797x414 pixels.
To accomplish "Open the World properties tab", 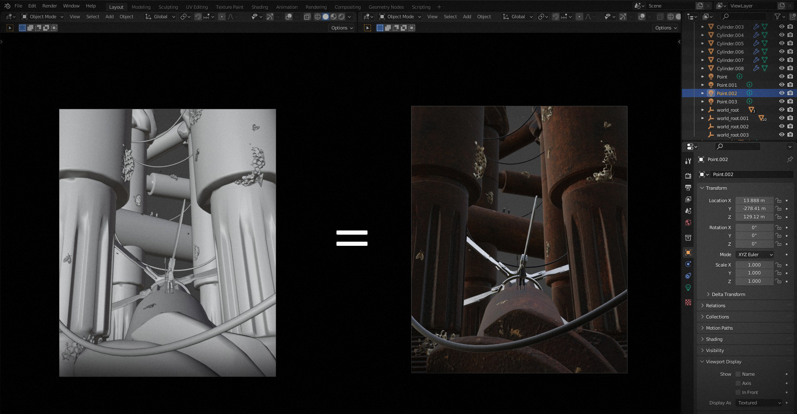I will (688, 223).
